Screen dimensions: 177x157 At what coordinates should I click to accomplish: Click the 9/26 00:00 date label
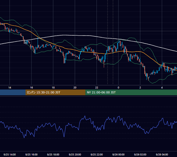click(x=118, y=154)
